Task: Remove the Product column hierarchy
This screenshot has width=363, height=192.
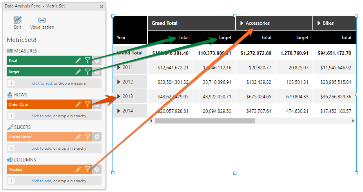Action: [x=97, y=170]
